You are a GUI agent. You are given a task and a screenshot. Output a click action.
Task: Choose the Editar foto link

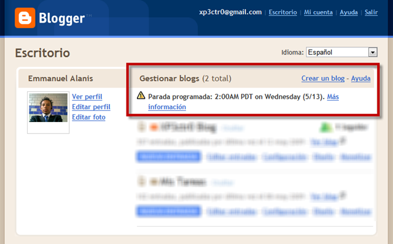pos(88,117)
